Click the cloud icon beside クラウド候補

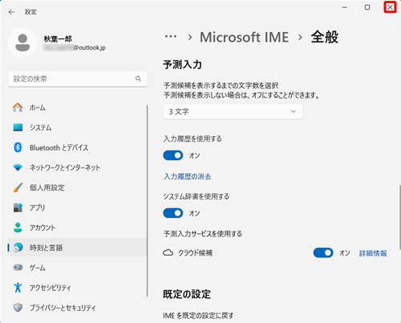click(x=168, y=252)
